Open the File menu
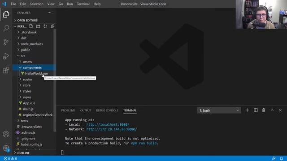 click(x=13, y=4)
